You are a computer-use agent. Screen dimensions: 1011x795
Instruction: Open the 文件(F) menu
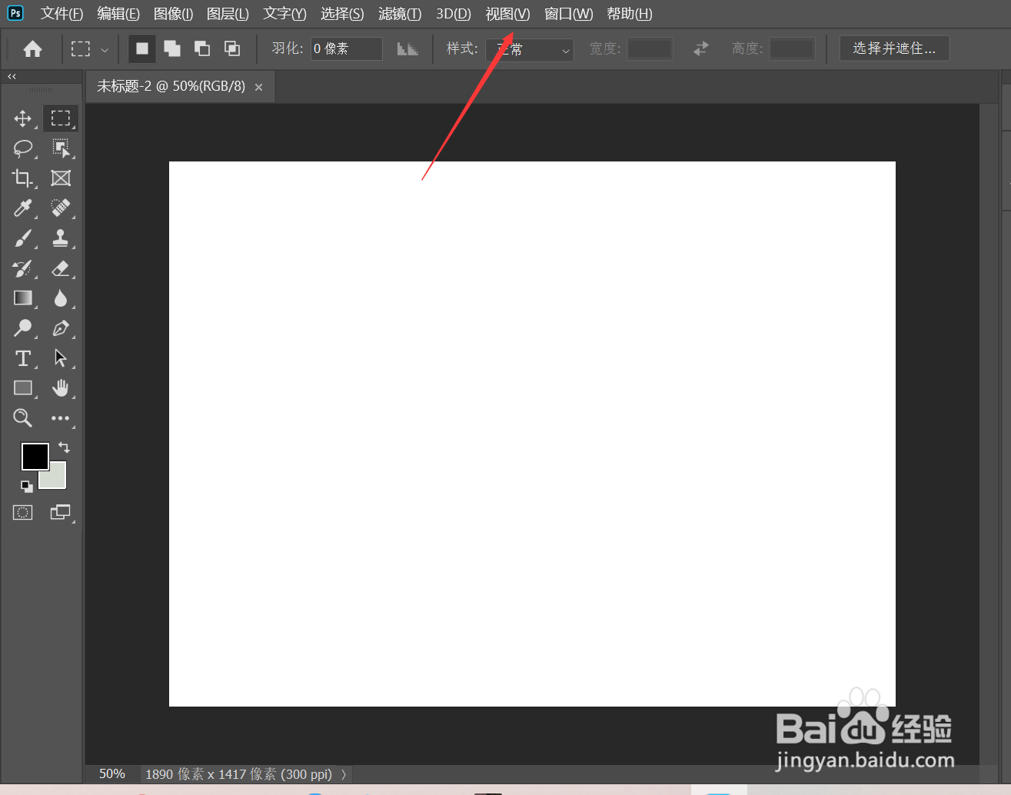(x=62, y=14)
